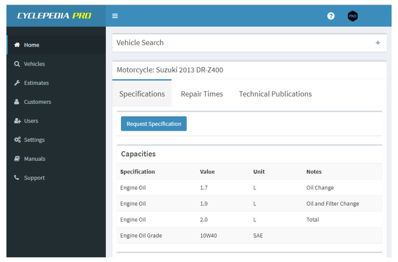Image resolution: width=398 pixels, height=262 pixels.
Task: Click the 1.7 value cell
Action: [x=204, y=188]
